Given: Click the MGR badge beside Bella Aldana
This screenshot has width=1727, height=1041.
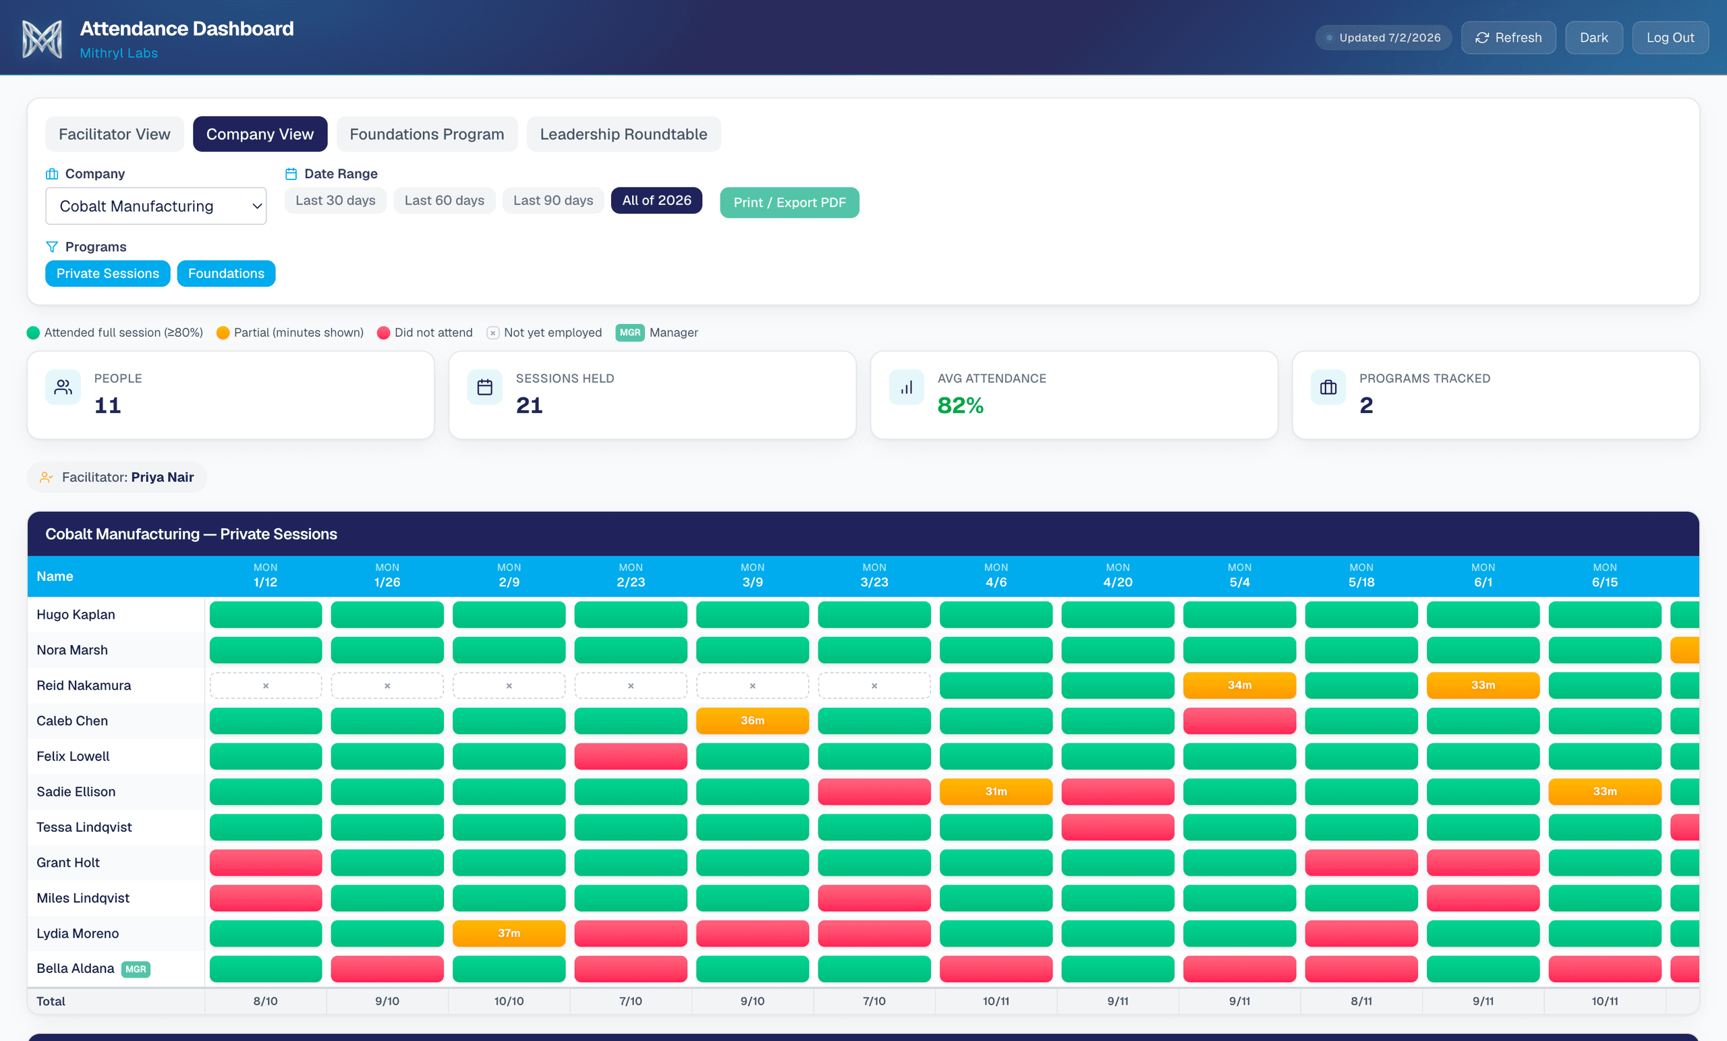Looking at the screenshot, I should 136,969.
